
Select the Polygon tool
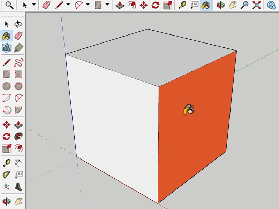coord(18,86)
